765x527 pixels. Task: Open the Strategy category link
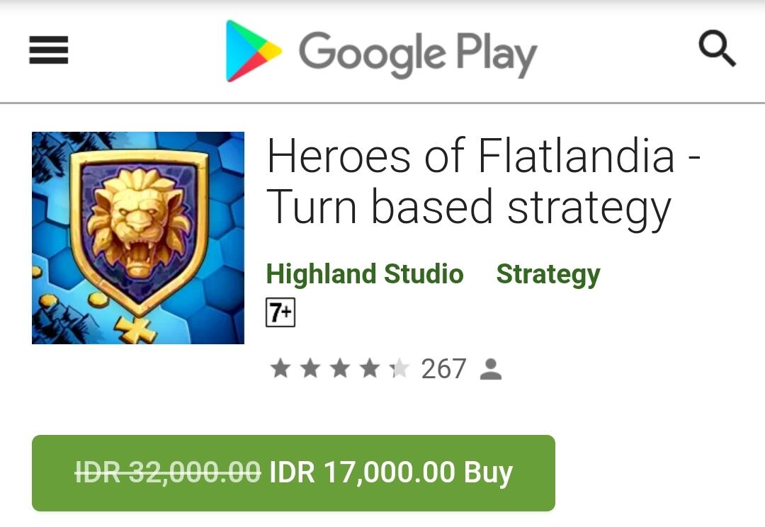coord(548,275)
